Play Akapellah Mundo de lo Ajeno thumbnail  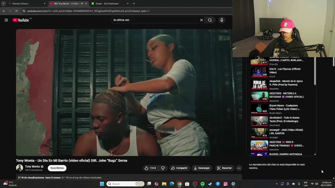tap(259, 84)
